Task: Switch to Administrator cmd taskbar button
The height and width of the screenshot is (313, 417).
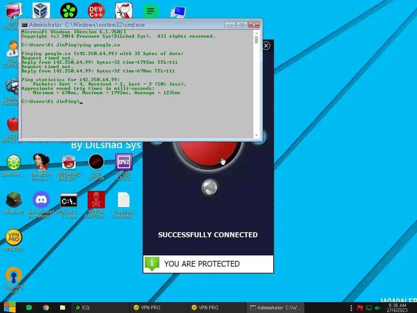Action: [275, 308]
